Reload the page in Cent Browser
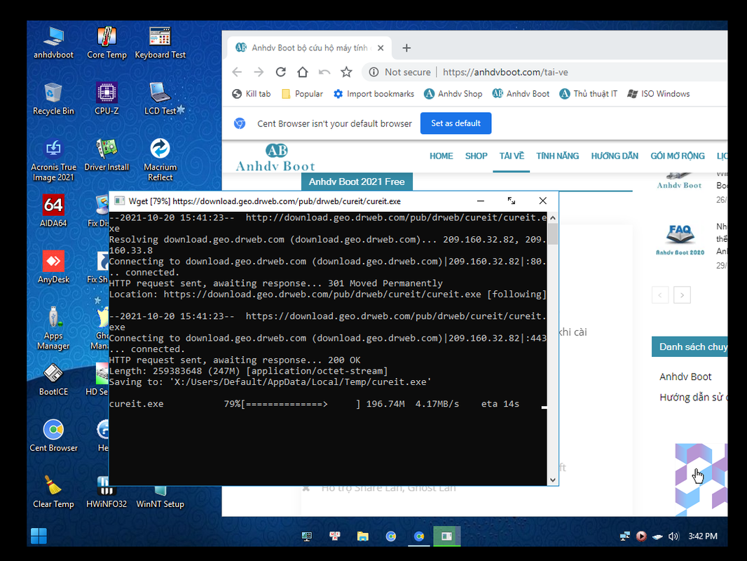The height and width of the screenshot is (561, 747). (280, 72)
